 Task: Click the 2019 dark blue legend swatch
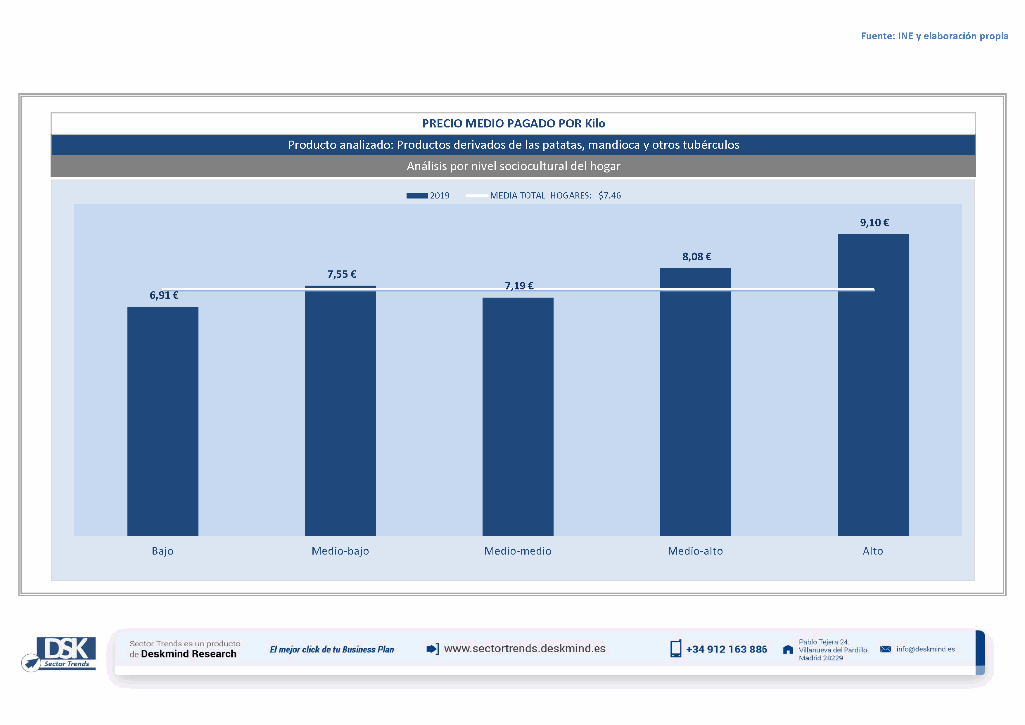pos(416,196)
